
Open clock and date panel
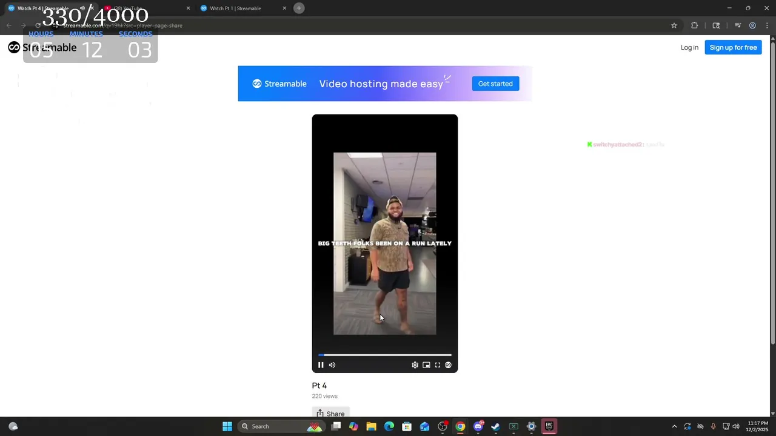coord(758,426)
